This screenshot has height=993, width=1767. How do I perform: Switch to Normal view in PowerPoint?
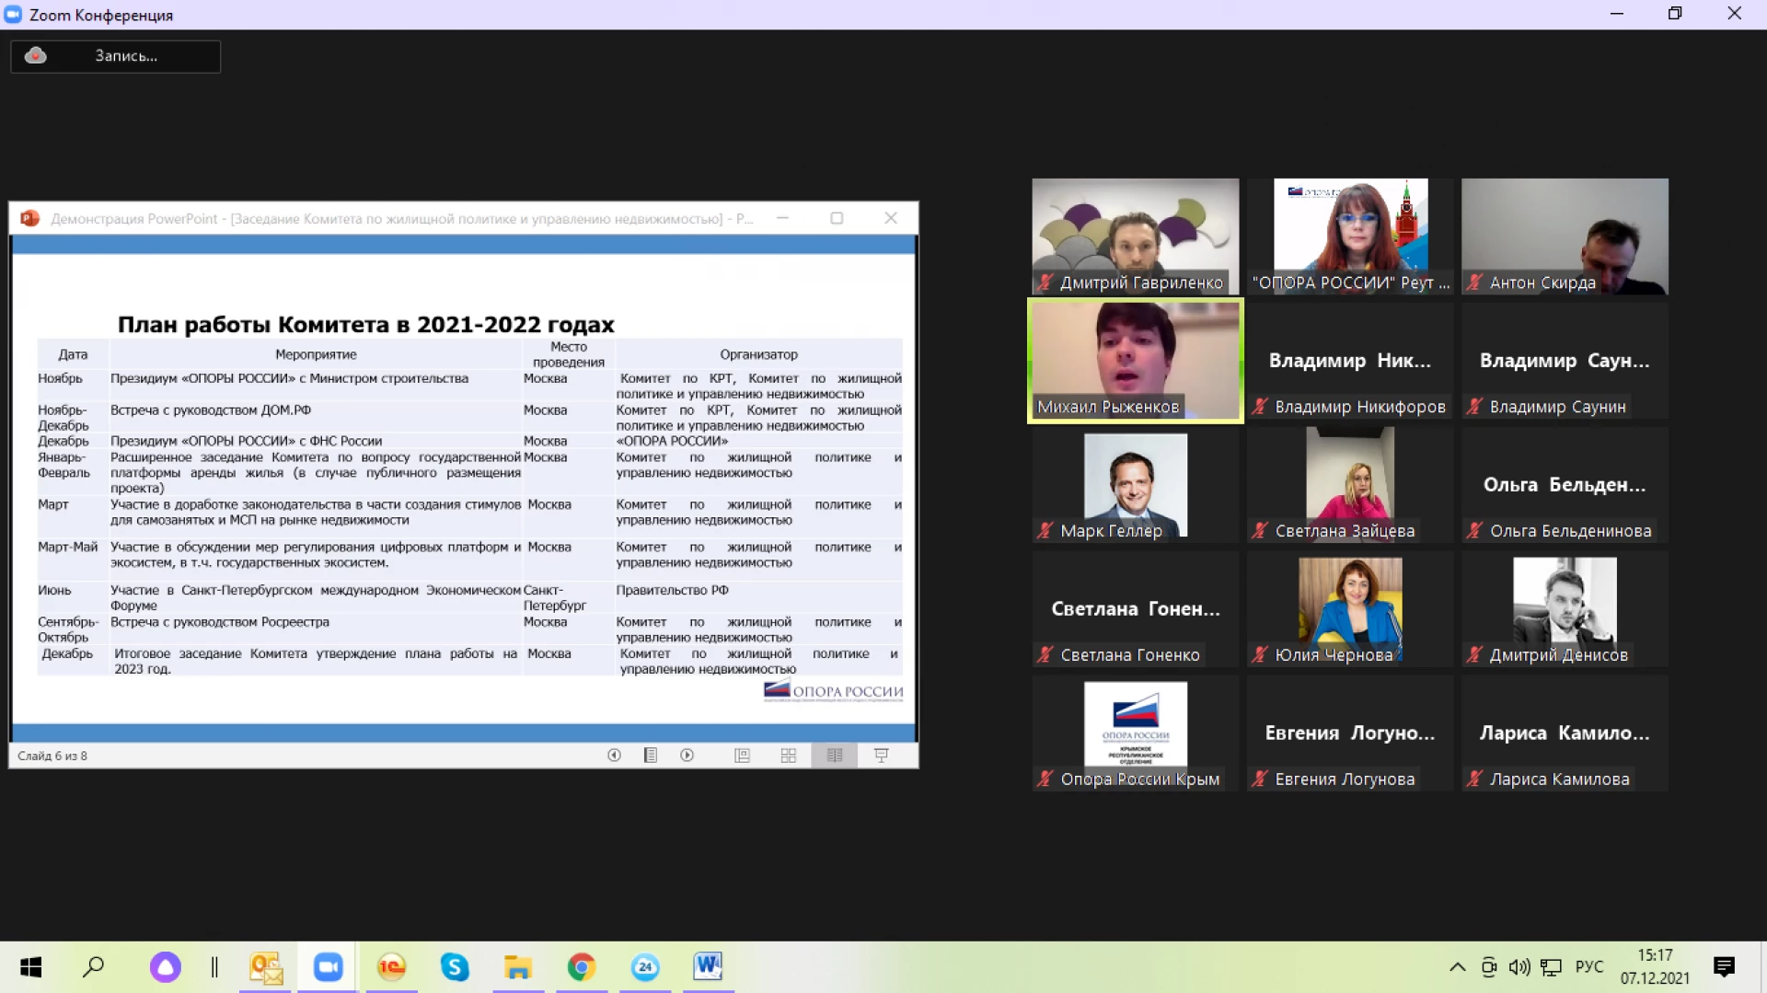click(743, 756)
